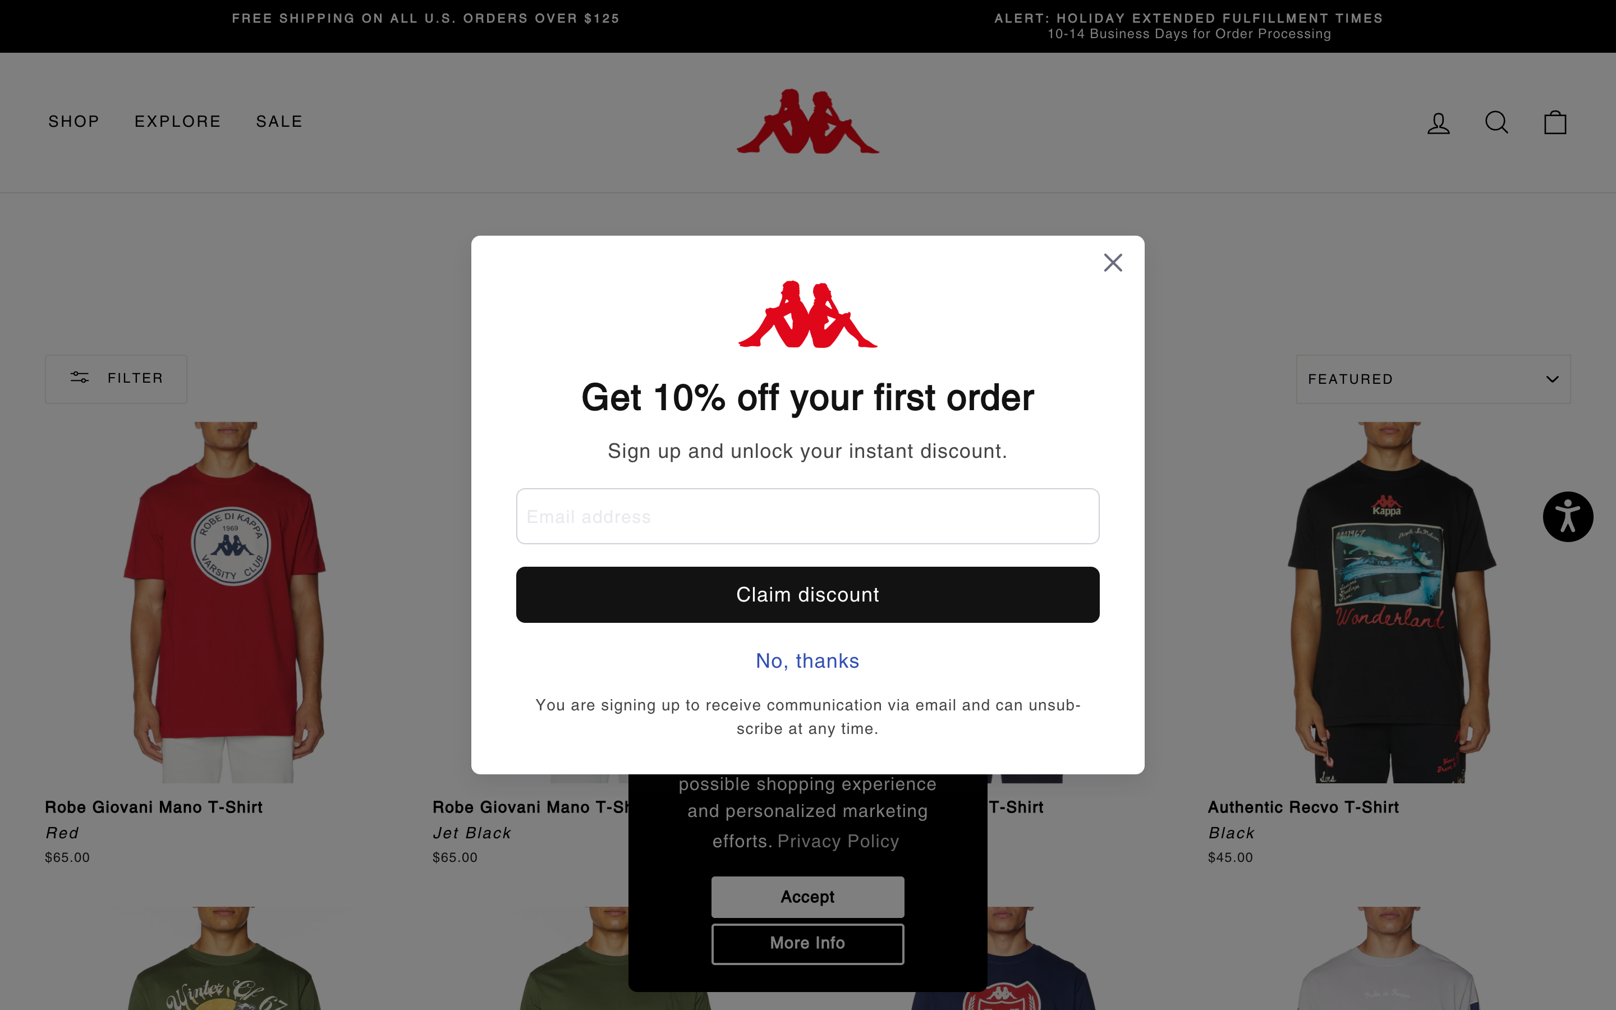Image resolution: width=1616 pixels, height=1010 pixels.
Task: Open the red Robe Giovani Mano T-Shirt image
Action: tap(227, 602)
